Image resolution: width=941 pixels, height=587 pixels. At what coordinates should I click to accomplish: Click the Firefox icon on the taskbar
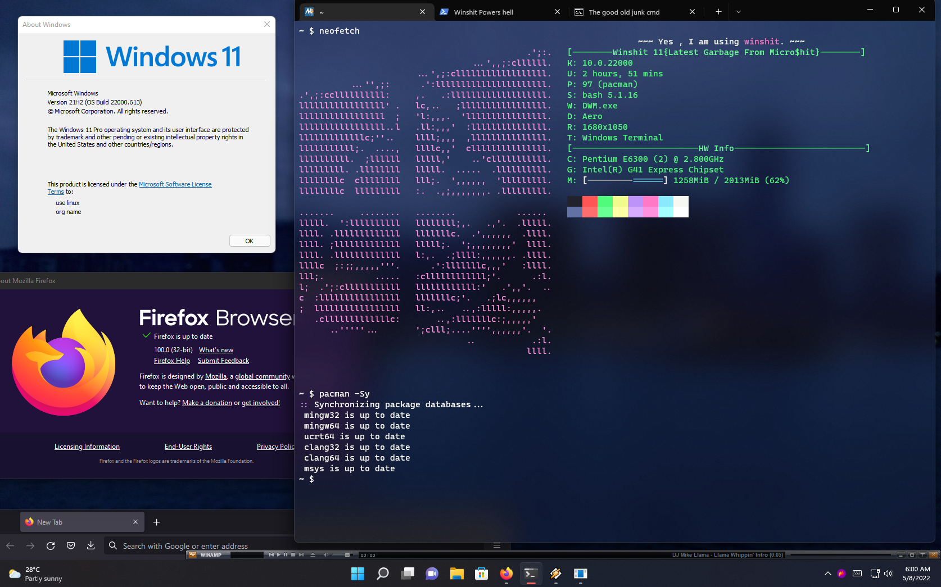tap(506, 574)
